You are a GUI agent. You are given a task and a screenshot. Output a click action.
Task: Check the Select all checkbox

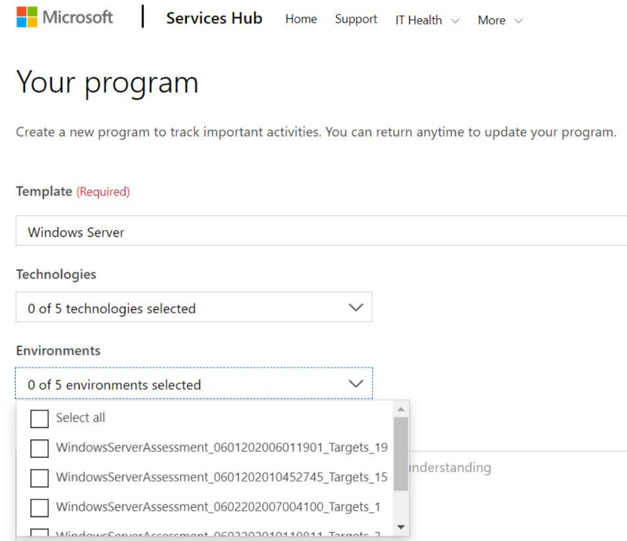click(x=40, y=419)
